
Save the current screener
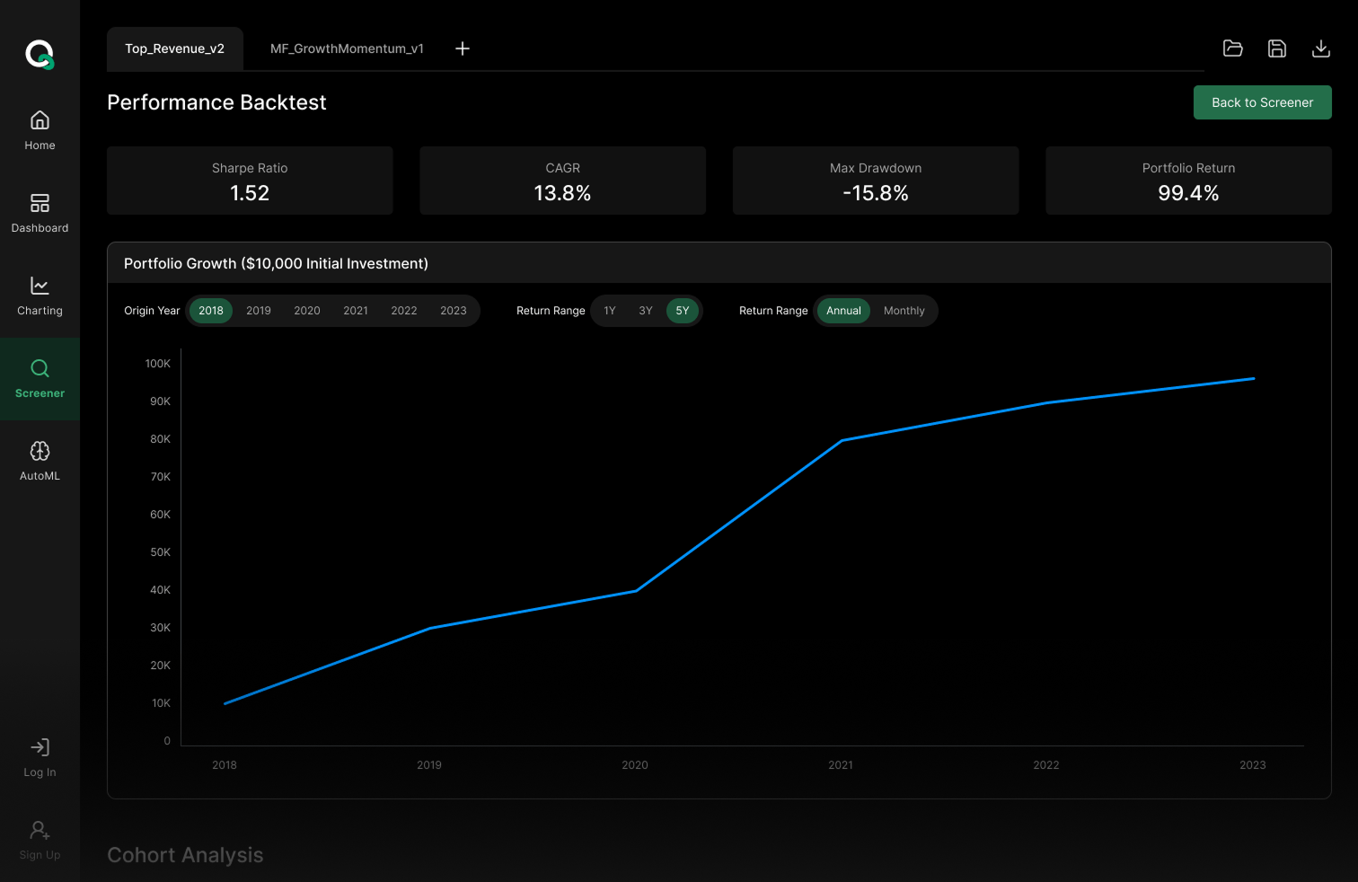pos(1276,49)
